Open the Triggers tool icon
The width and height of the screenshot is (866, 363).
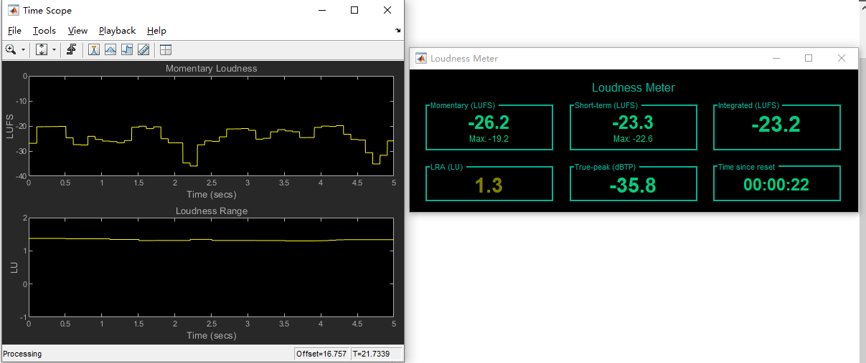pos(71,49)
